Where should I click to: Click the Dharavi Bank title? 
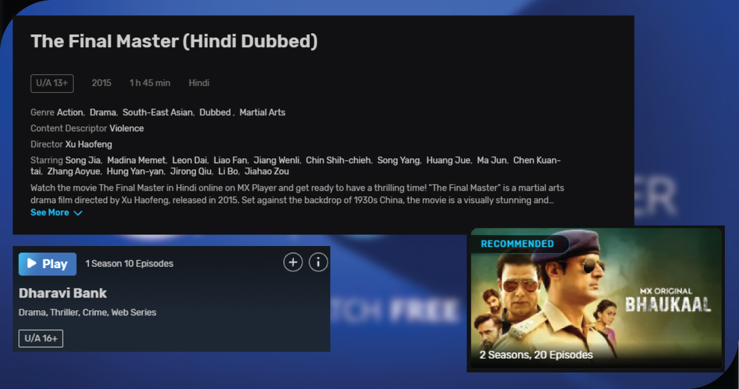click(x=63, y=293)
